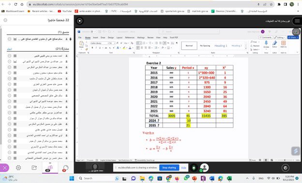Image resolution: width=302 pixels, height=183 pixels.
Task: Bookmark this page with the star icon
Action: pos(271,4)
